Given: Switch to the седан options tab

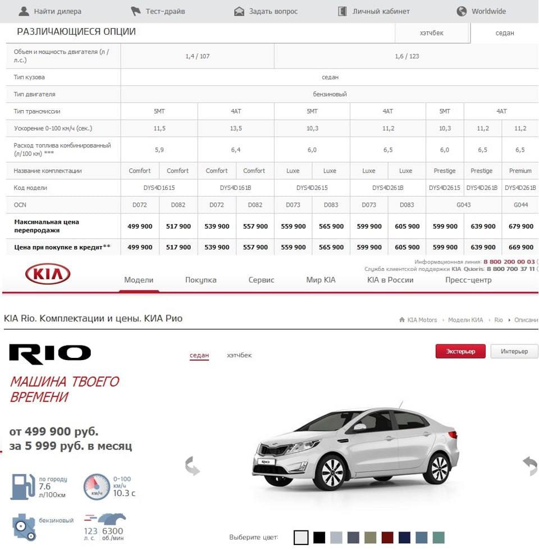Looking at the screenshot, I should tap(505, 33).
